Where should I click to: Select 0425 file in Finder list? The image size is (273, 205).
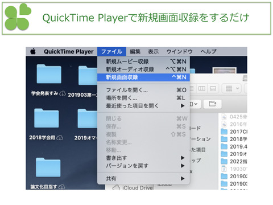(x=234, y=117)
